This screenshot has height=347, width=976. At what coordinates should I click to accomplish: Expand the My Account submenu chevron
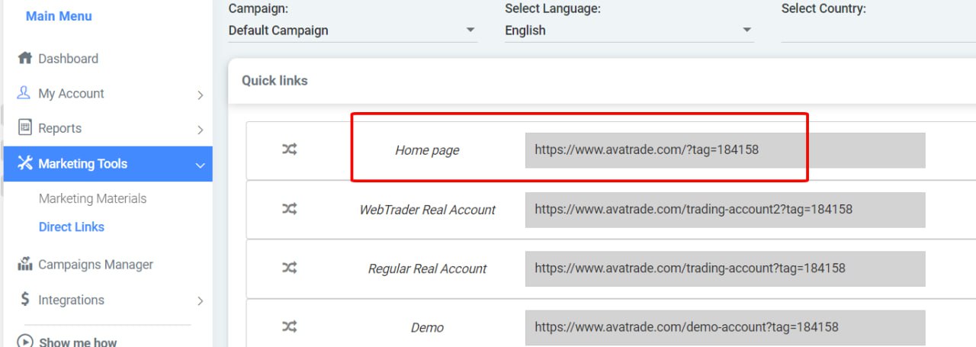[x=200, y=95]
